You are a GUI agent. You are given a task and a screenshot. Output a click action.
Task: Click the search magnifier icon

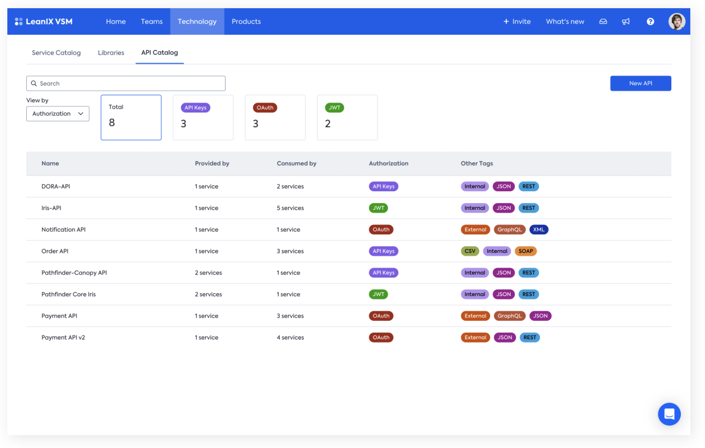click(x=34, y=83)
